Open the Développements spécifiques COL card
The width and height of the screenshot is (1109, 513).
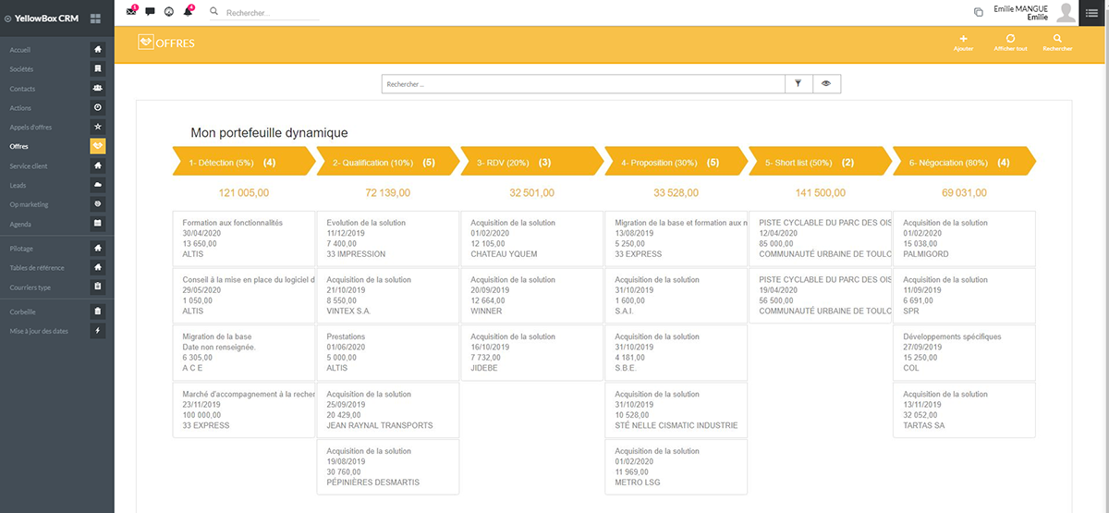pyautogui.click(x=965, y=352)
